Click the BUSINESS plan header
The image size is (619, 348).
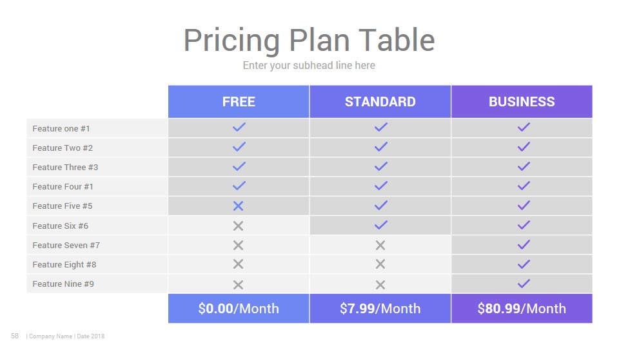point(522,102)
